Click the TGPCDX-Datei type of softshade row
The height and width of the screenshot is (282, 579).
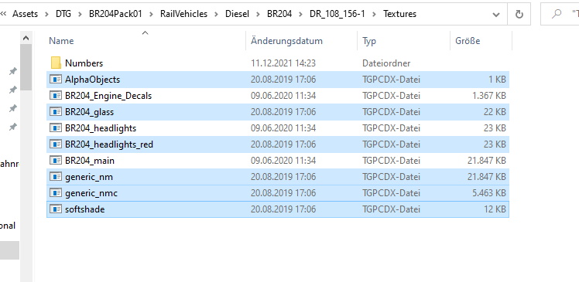(x=391, y=209)
